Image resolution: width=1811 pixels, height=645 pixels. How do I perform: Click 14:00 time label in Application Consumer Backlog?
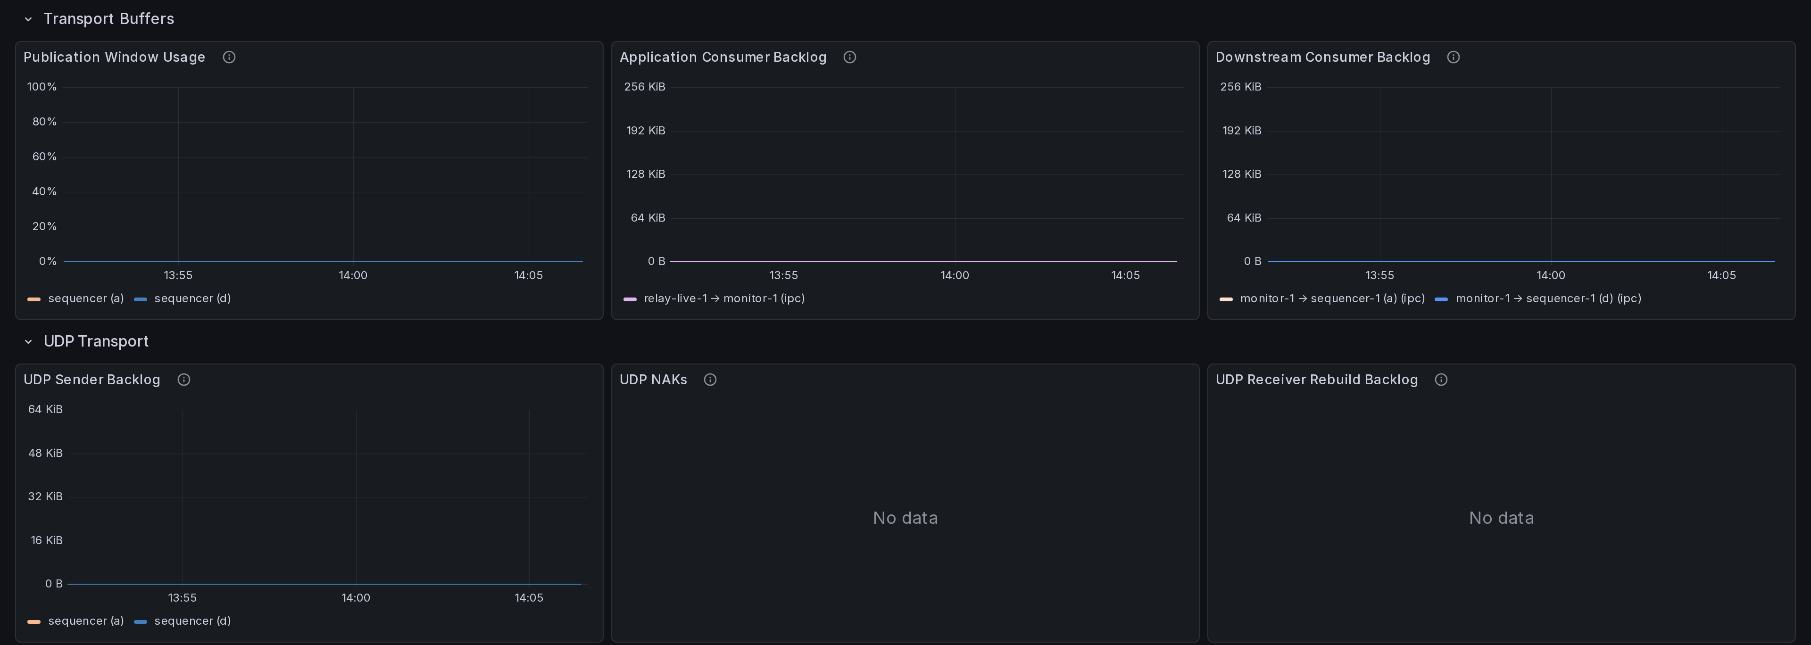954,275
